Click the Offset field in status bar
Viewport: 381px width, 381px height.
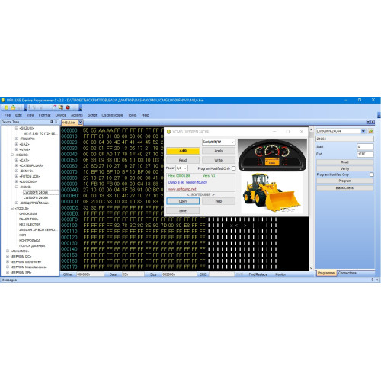pyautogui.click(x=90, y=274)
